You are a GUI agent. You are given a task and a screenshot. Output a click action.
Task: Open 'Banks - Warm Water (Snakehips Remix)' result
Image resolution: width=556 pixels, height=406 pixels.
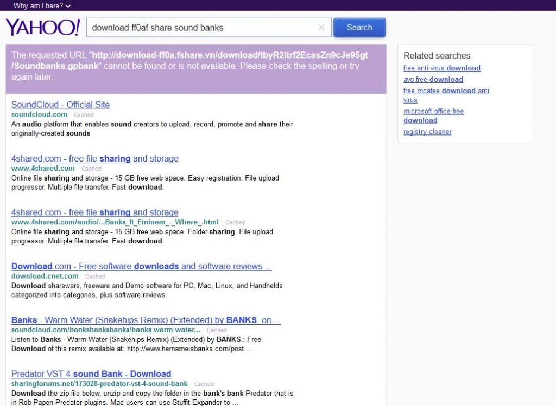pyautogui.click(x=146, y=320)
